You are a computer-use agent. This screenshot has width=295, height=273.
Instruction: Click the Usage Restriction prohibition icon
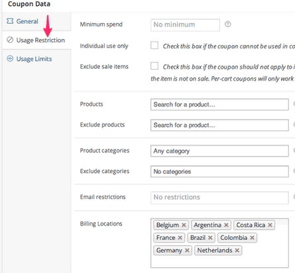coord(10,40)
